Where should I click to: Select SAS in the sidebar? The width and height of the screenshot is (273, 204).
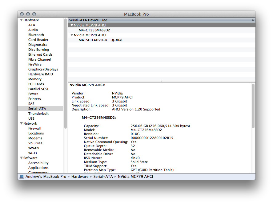[x=31, y=104]
